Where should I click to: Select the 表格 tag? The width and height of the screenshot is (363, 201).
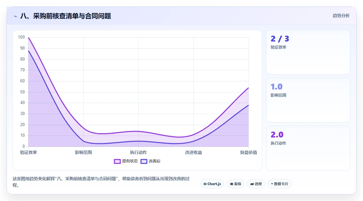point(235,184)
